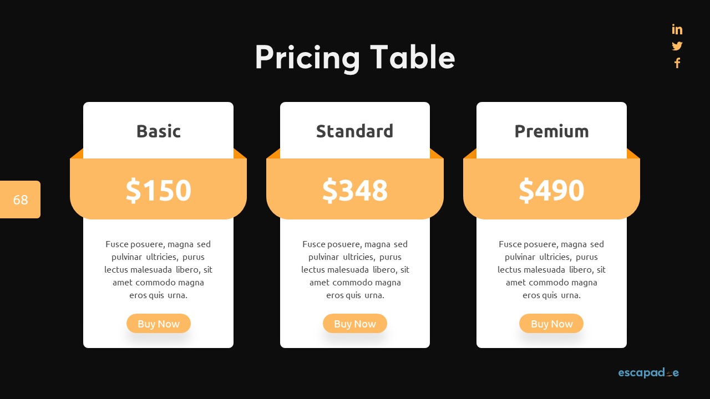This screenshot has width=710, height=399.
Task: Open the Twitter bird icon
Action: point(677,46)
